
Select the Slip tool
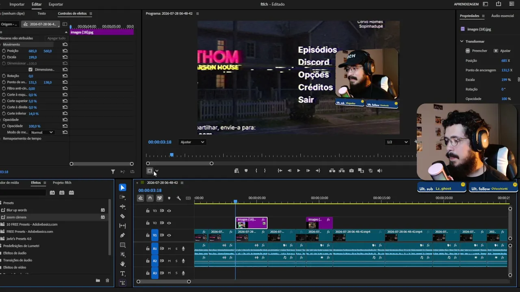123,226
